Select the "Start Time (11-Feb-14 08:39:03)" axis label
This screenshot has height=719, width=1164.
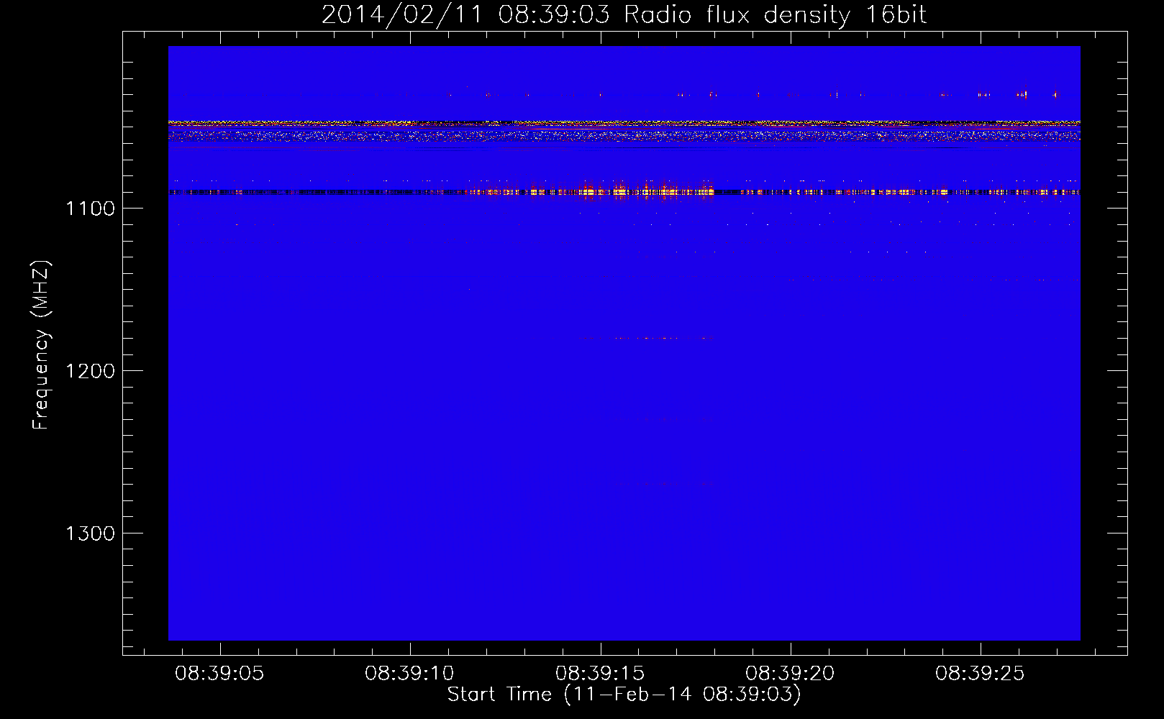[x=624, y=695]
